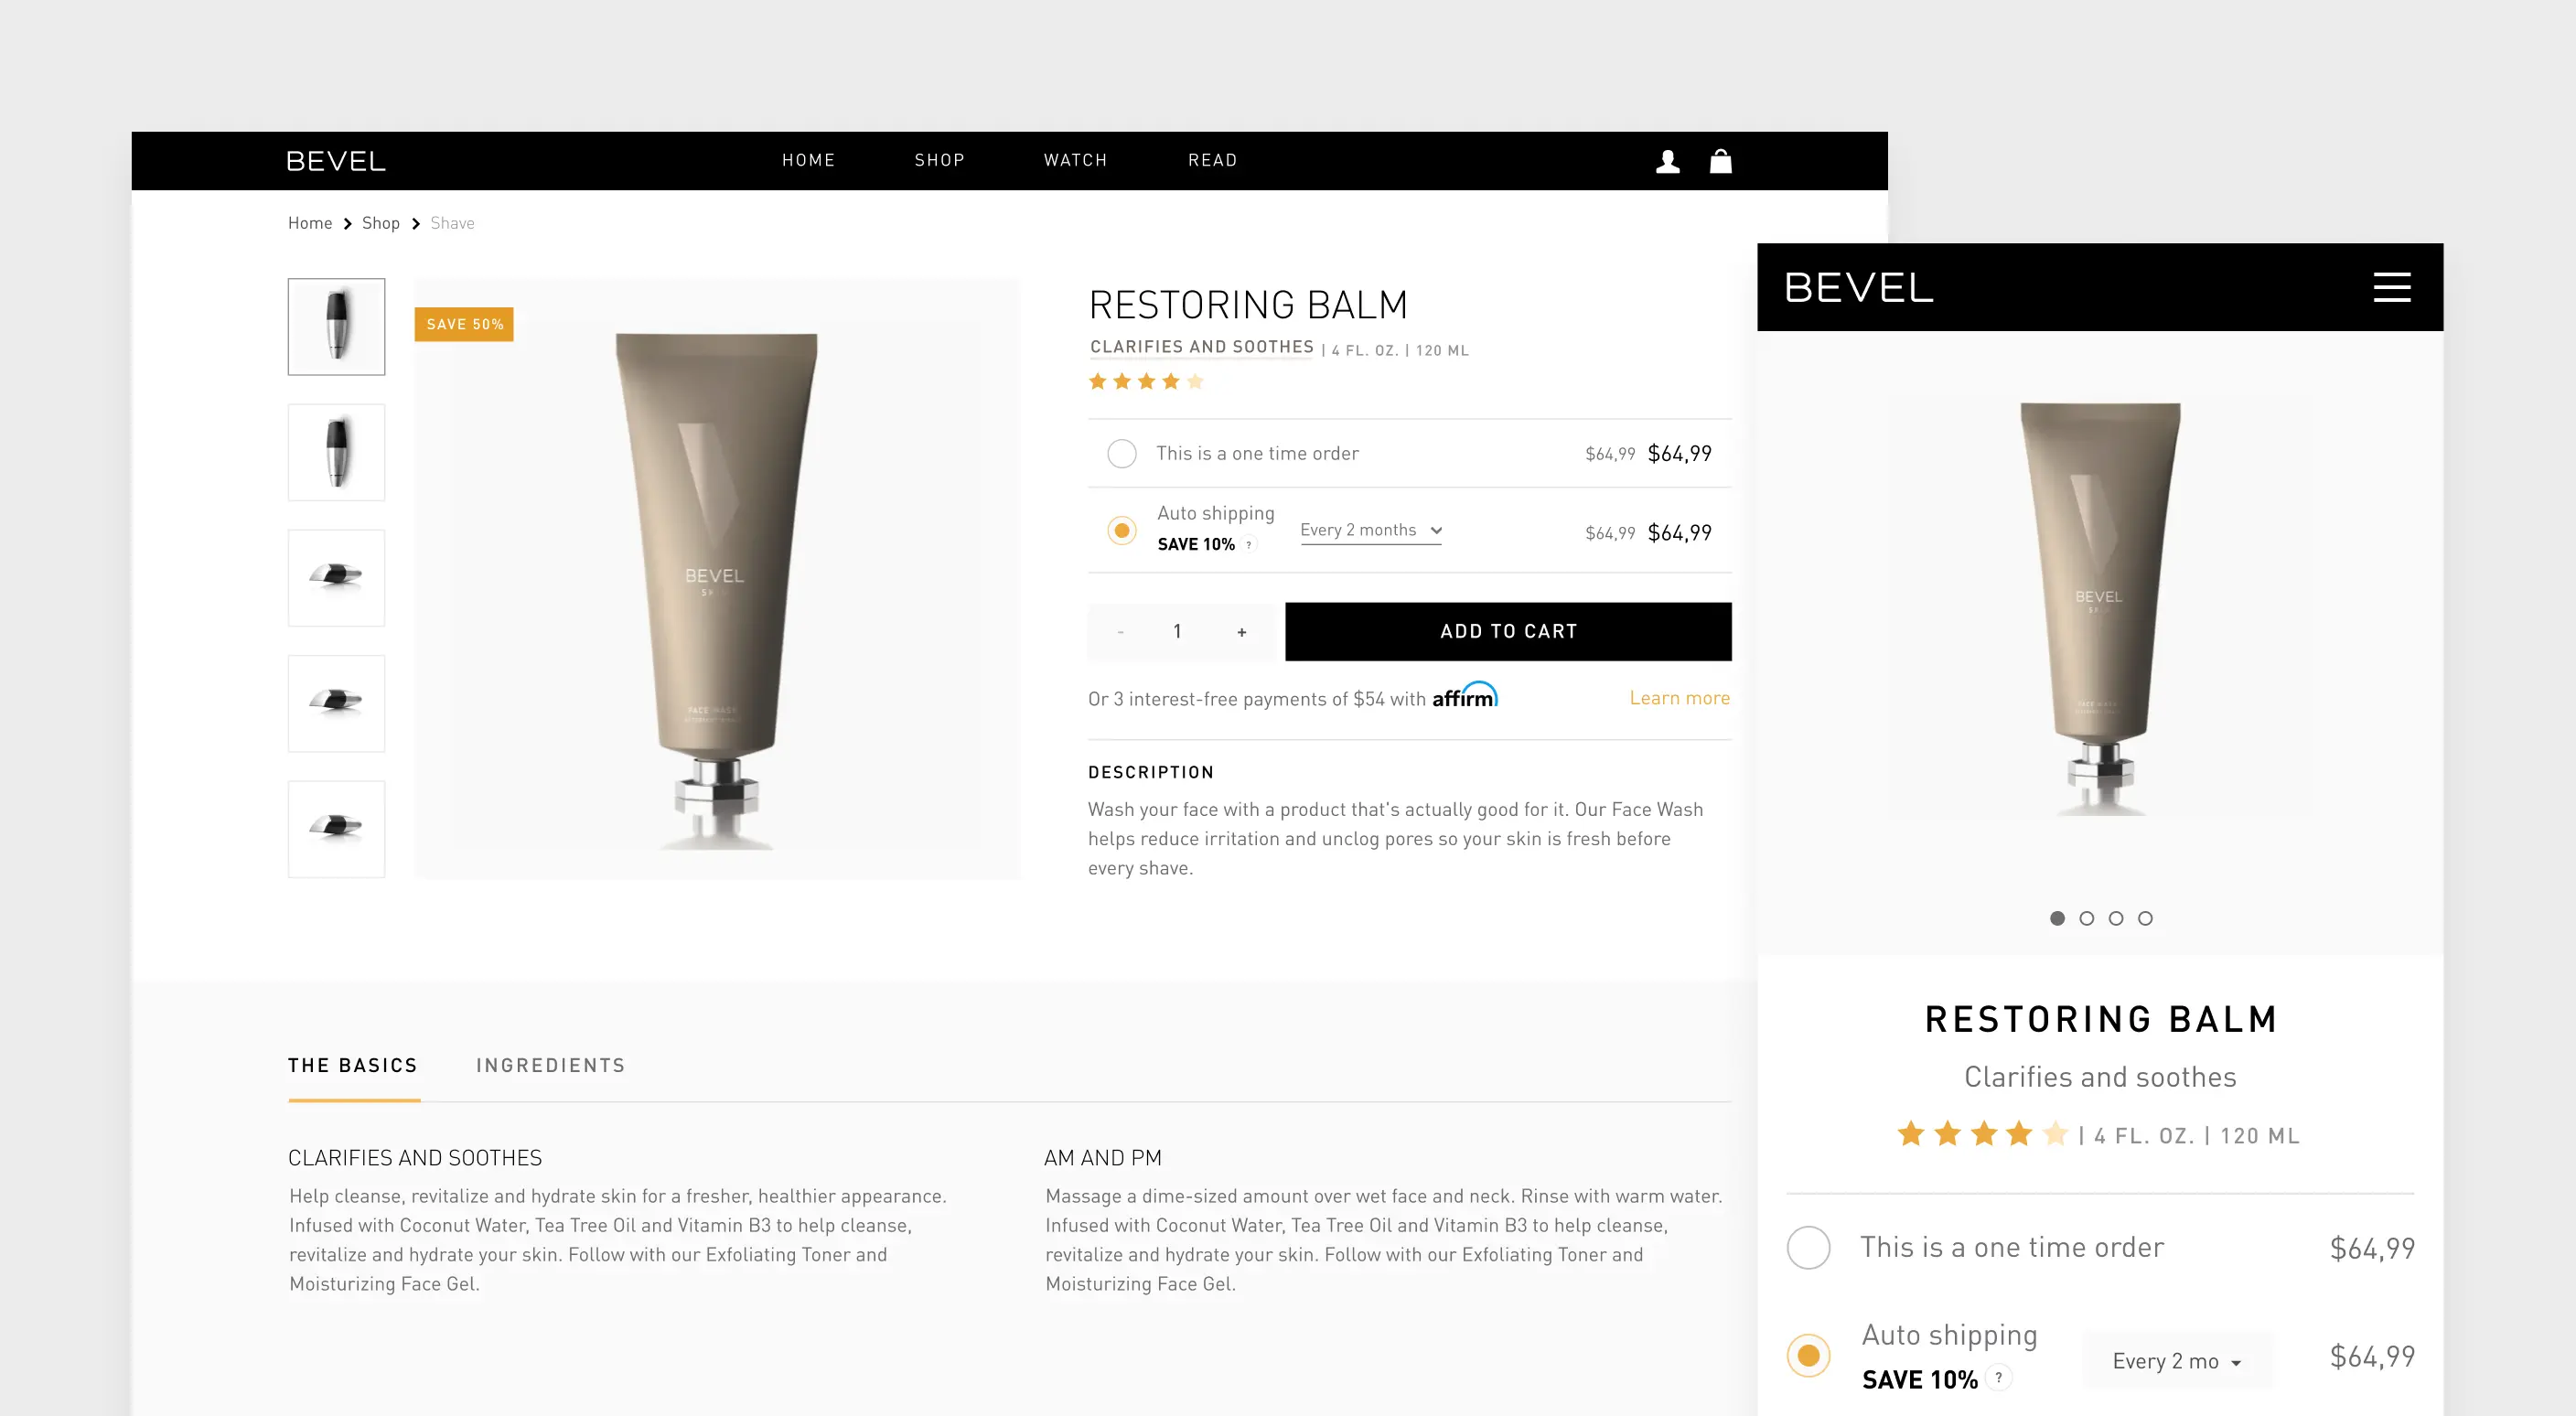Click the desktop RESTORING BALM title
Image resolution: width=2576 pixels, height=1416 pixels.
(x=1248, y=305)
